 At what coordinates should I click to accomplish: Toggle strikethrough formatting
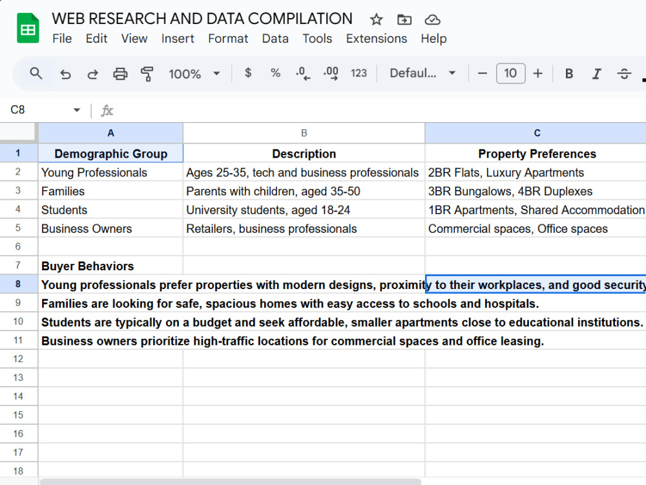624,74
